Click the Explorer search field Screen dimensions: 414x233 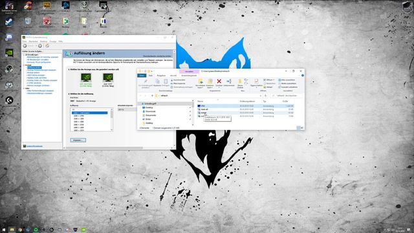pyautogui.click(x=287, y=96)
